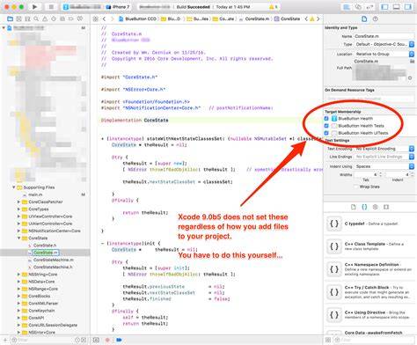The height and width of the screenshot is (345, 417).
Task: Run the project with the Play button
Action: click(x=34, y=6)
